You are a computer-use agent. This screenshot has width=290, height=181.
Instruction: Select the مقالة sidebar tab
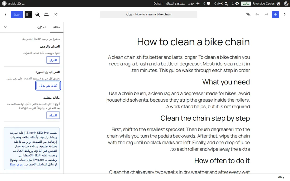point(56,27)
